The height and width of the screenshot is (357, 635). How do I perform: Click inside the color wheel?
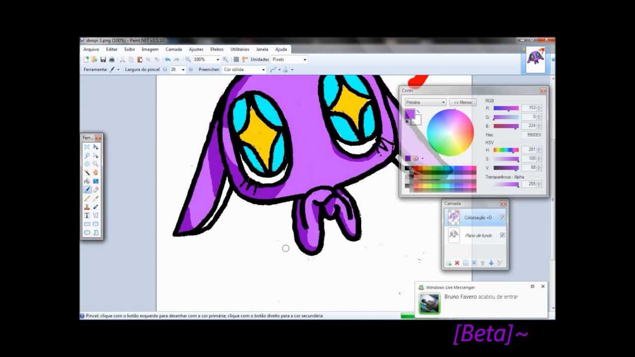tap(450, 132)
